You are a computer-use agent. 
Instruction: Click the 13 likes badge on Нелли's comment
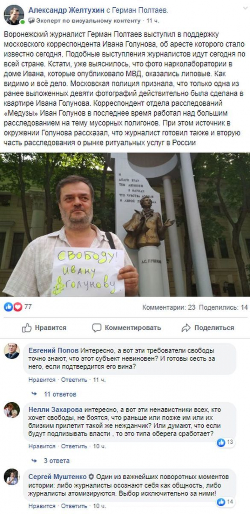tap(225, 442)
